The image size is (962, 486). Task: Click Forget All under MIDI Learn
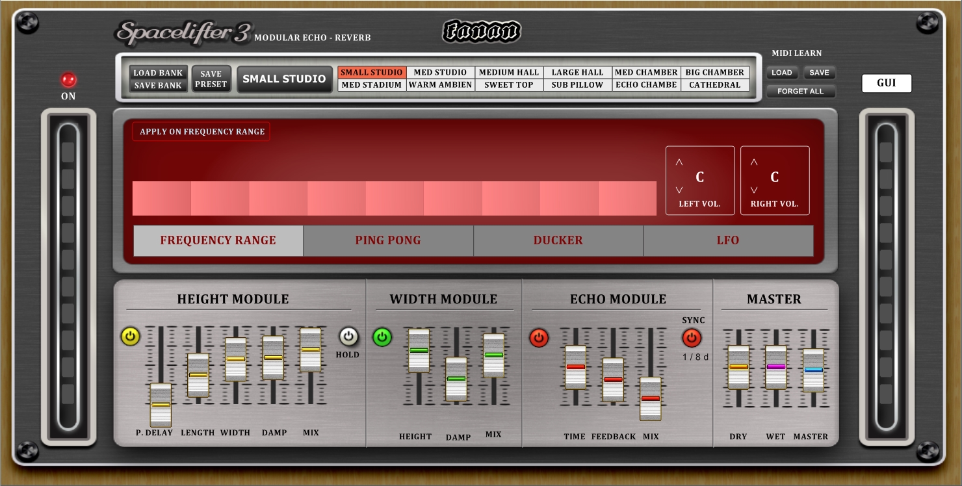pyautogui.click(x=801, y=91)
